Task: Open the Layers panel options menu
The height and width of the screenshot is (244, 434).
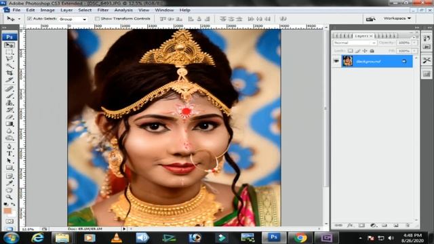Action: [414, 37]
